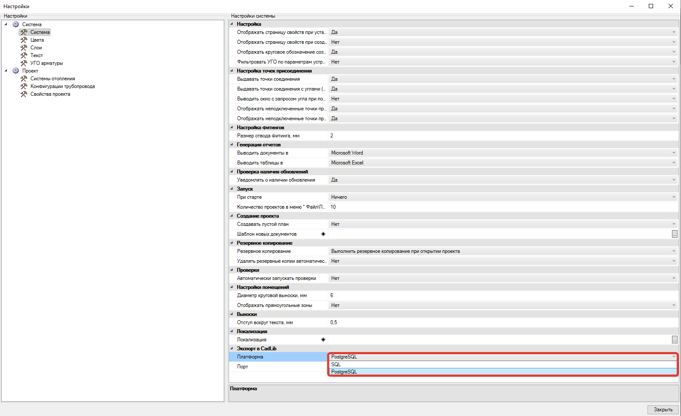The width and height of the screenshot is (681, 416).
Task: Click the Размер отвода фитинга value field
Action: (x=503, y=136)
